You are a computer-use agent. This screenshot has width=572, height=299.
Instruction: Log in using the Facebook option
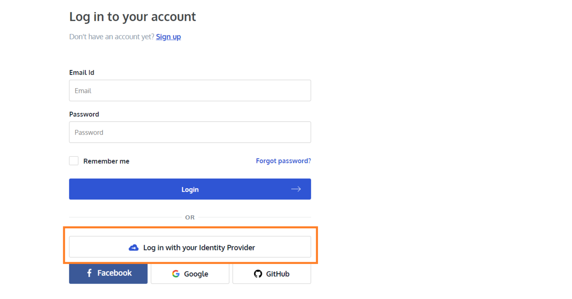click(x=108, y=273)
